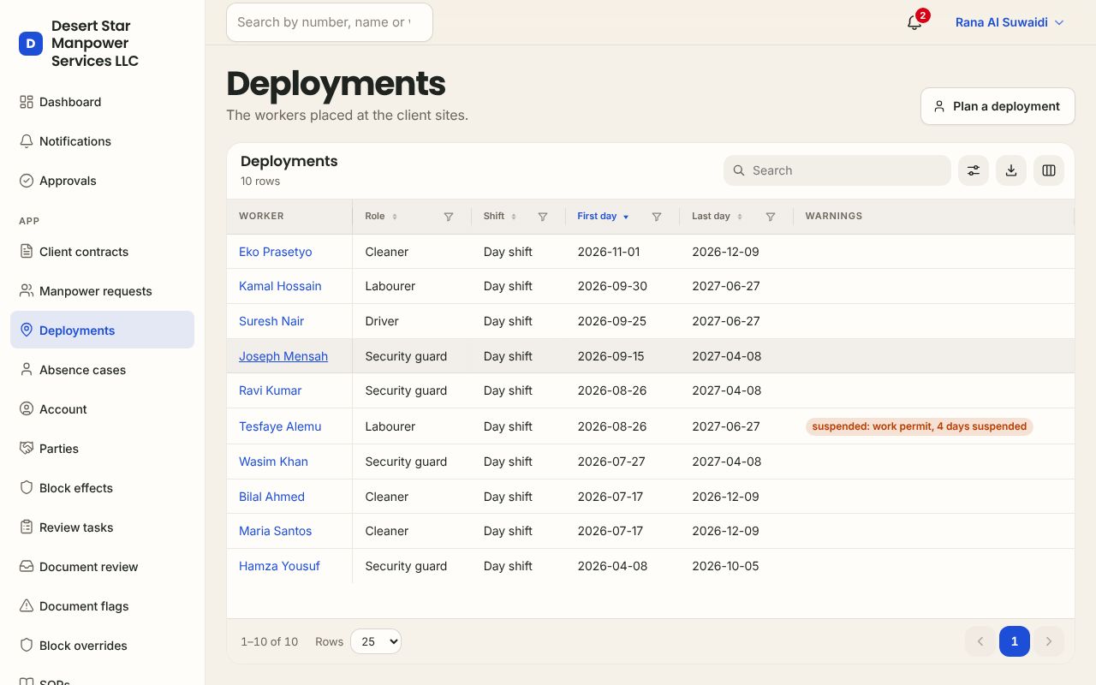This screenshot has height=685, width=1096.
Task: Open Hamza Yousuf's worker link
Action: click(279, 566)
